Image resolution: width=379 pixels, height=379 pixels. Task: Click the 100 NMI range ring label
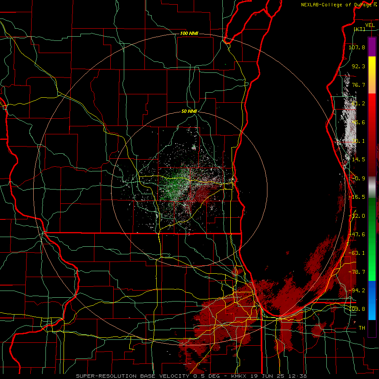point(189,33)
